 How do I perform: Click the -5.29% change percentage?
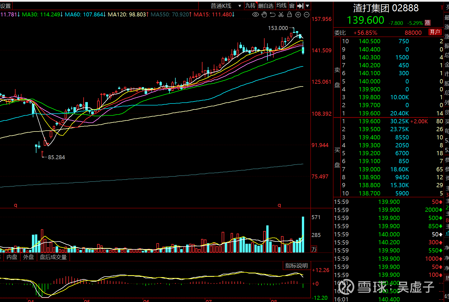415,23
